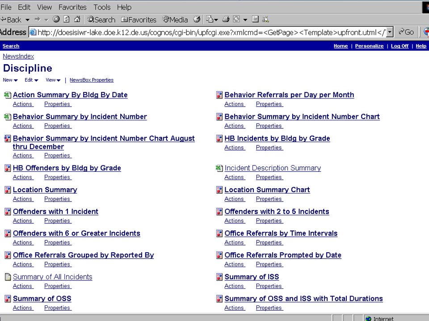
Task: Click the Stop toolbar icon
Action: (56, 19)
